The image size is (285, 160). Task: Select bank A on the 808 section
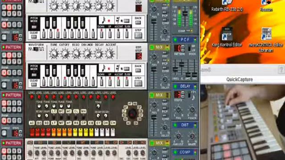(4, 120)
